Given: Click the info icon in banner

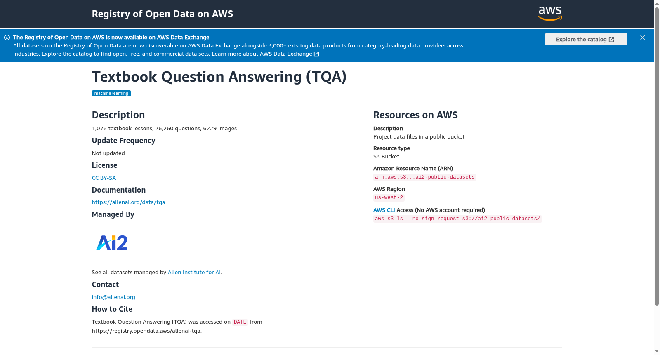Looking at the screenshot, I should 7,38.
